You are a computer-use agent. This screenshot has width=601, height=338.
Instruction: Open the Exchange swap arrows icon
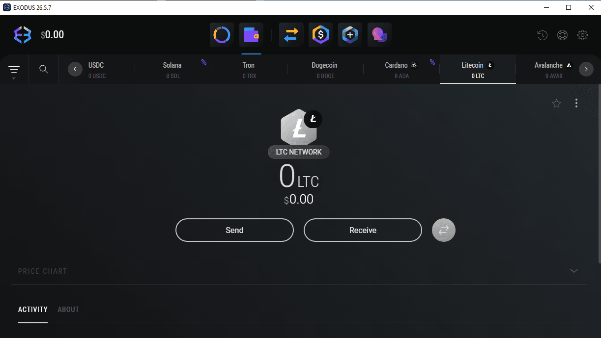tap(291, 35)
